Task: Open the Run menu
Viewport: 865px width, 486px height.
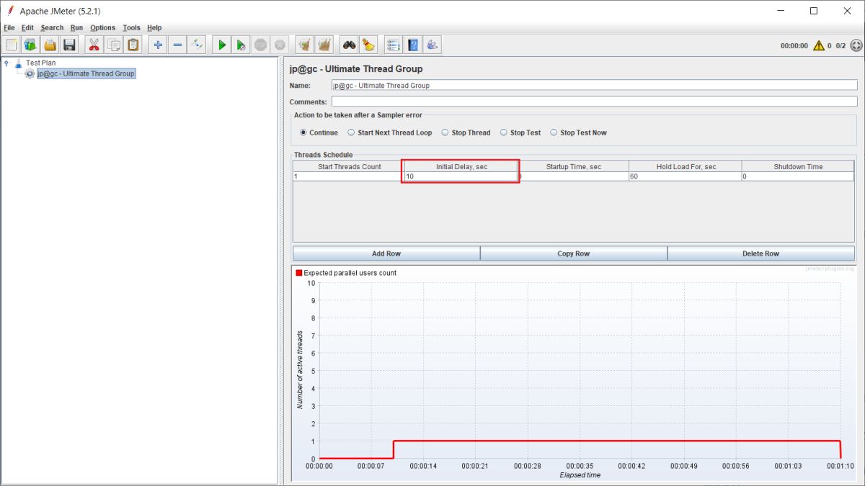Action: [76, 27]
